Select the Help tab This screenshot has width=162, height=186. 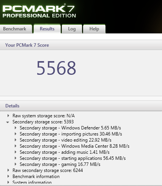coord(94,29)
